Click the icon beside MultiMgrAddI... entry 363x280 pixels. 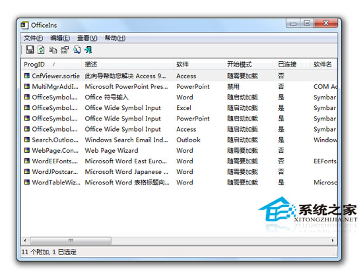tap(27, 86)
